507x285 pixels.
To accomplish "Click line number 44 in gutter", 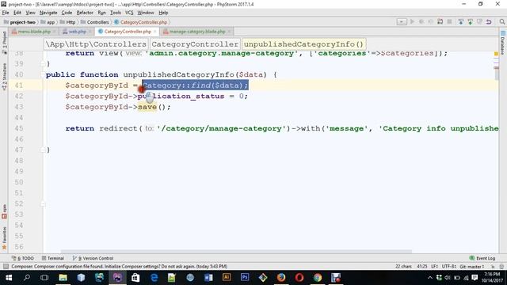I will [19, 118].
